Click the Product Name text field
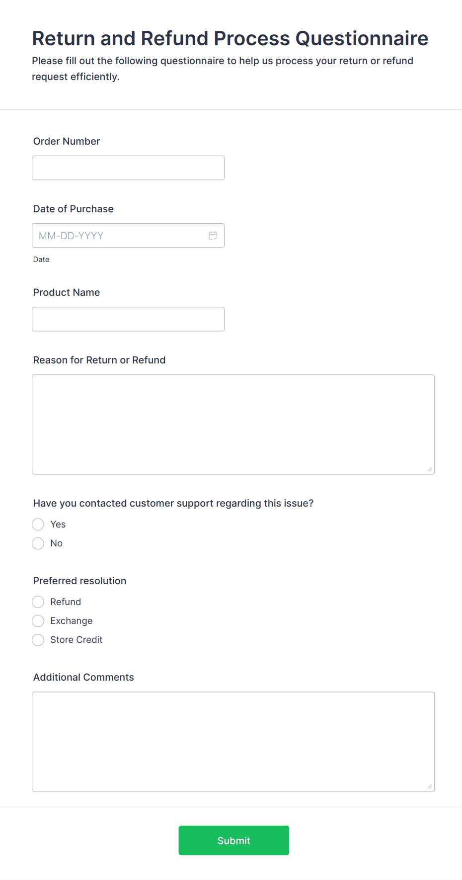462x880 pixels. [128, 319]
